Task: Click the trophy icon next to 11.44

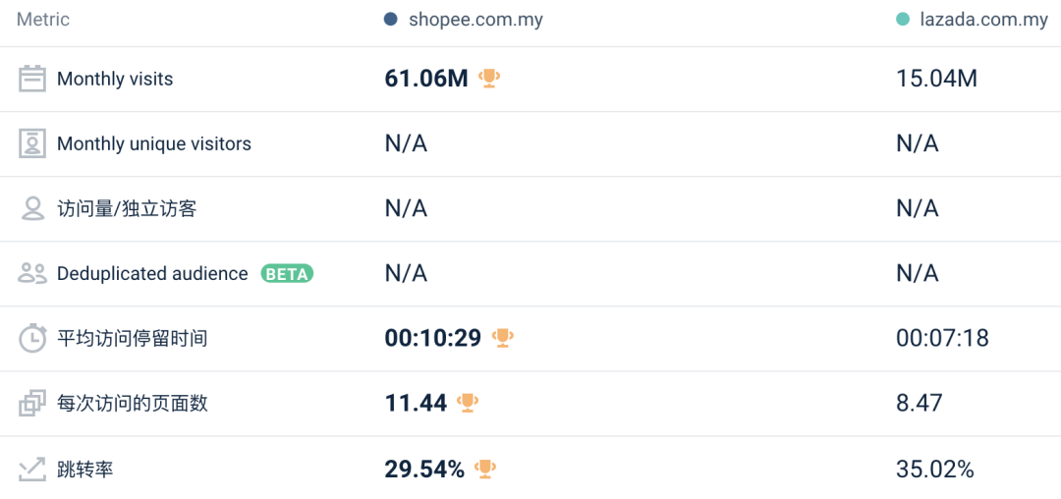Action: [x=468, y=403]
